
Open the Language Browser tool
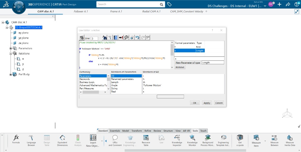tap(31, 140)
